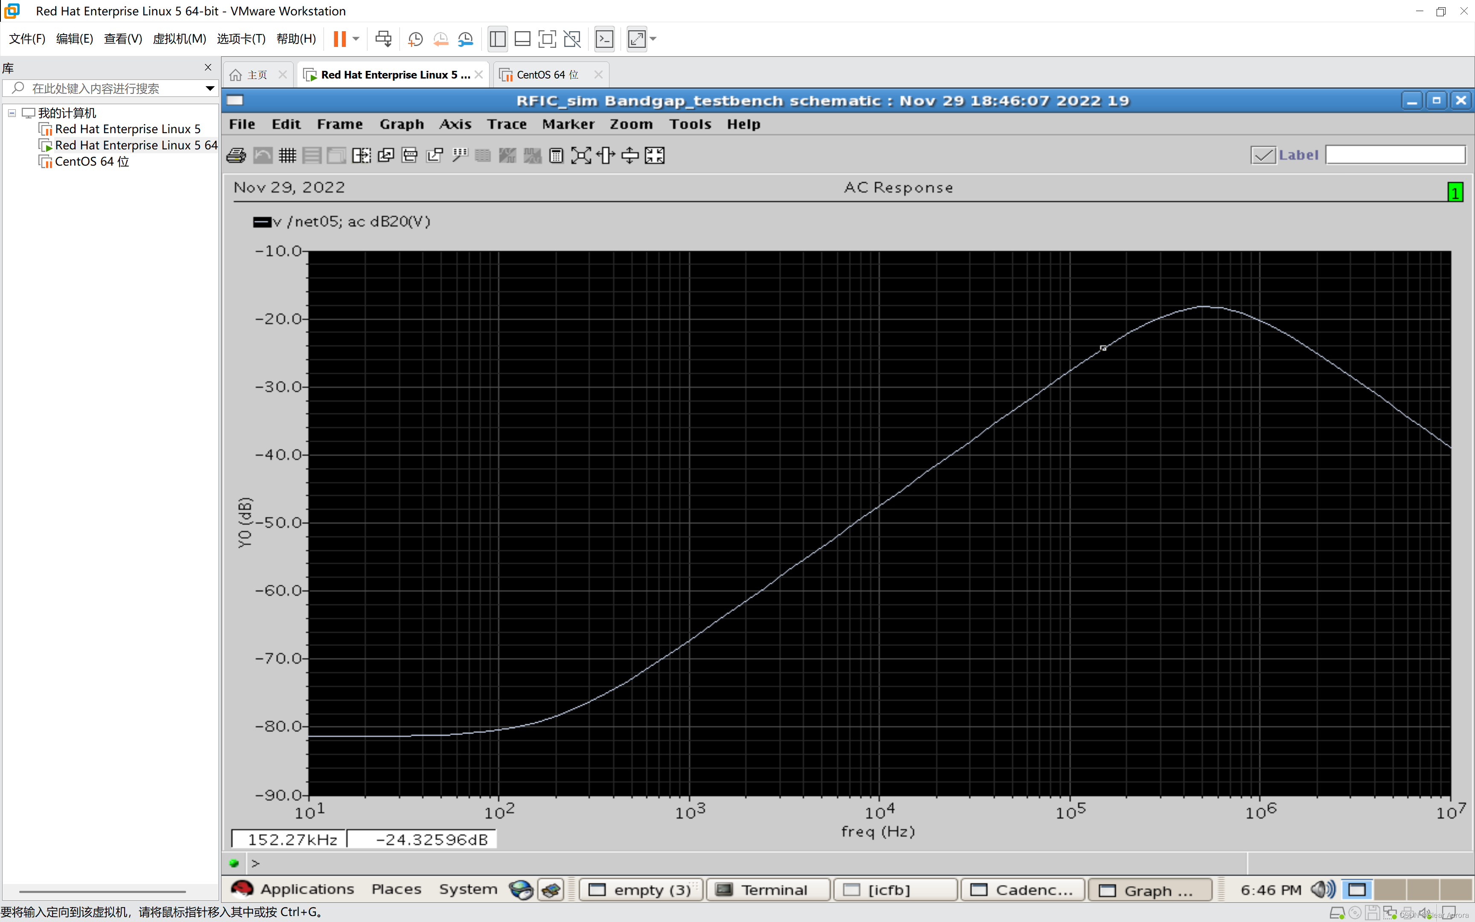Toggle the grid lines toolbar icon
The height and width of the screenshot is (922, 1475).
(287, 155)
